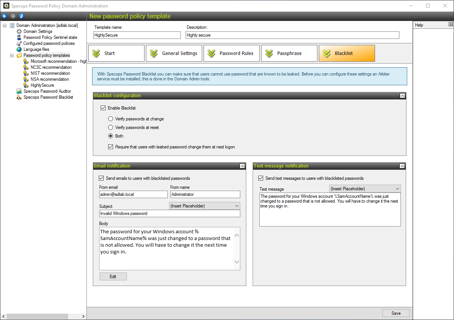Click the refresh icon in toolbar
Screen dimensions: 454x320
click(21, 16)
